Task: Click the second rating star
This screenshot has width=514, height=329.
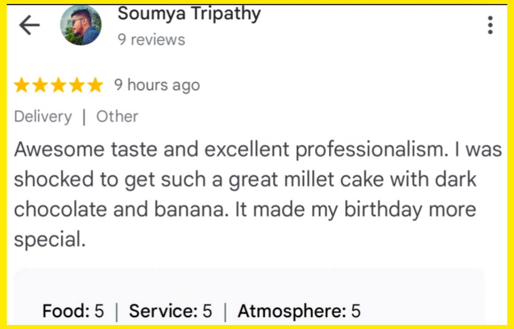Action: [x=40, y=85]
